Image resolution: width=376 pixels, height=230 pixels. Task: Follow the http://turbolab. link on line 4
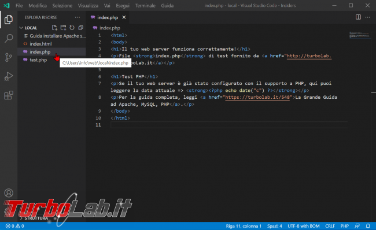point(309,56)
